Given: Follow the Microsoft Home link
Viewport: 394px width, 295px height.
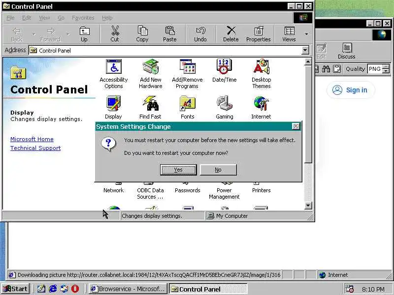Looking at the screenshot, I should [x=32, y=139].
